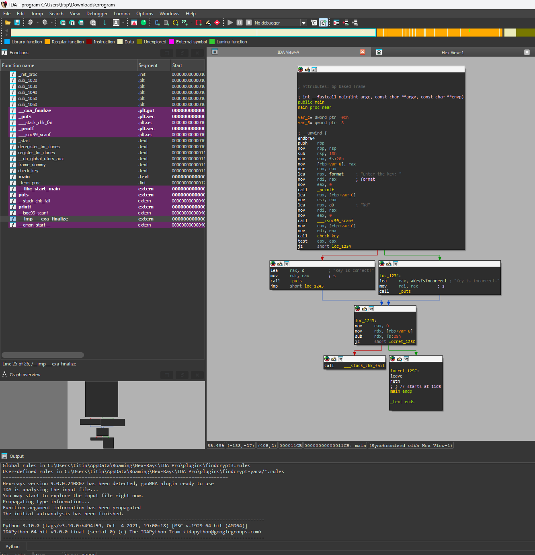This screenshot has width=535, height=555.
Task: Open the File menu
Action: coord(7,14)
